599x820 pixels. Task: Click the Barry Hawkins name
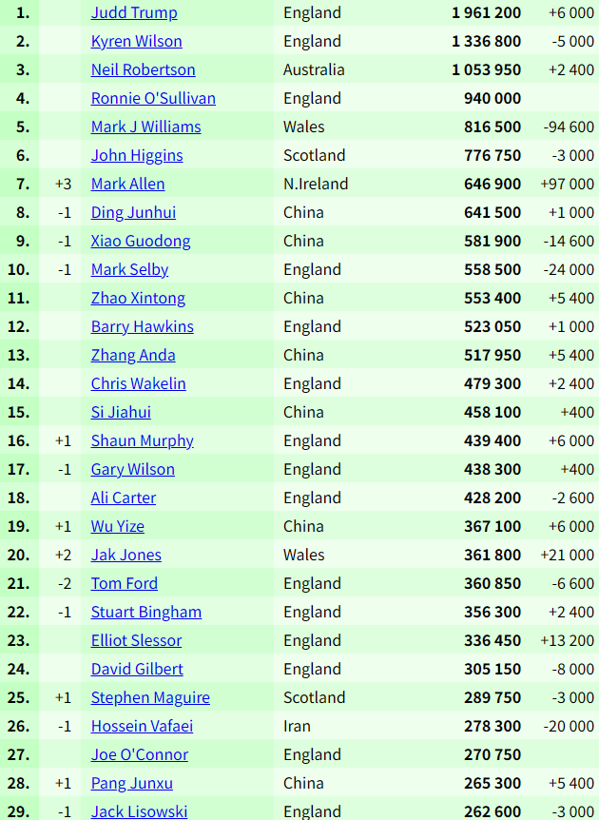click(x=142, y=327)
